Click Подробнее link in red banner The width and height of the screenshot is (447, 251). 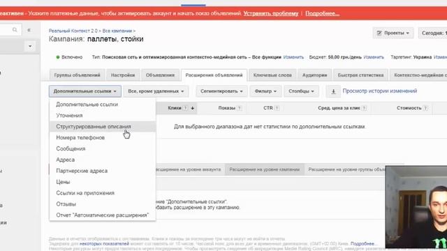coord(322,13)
